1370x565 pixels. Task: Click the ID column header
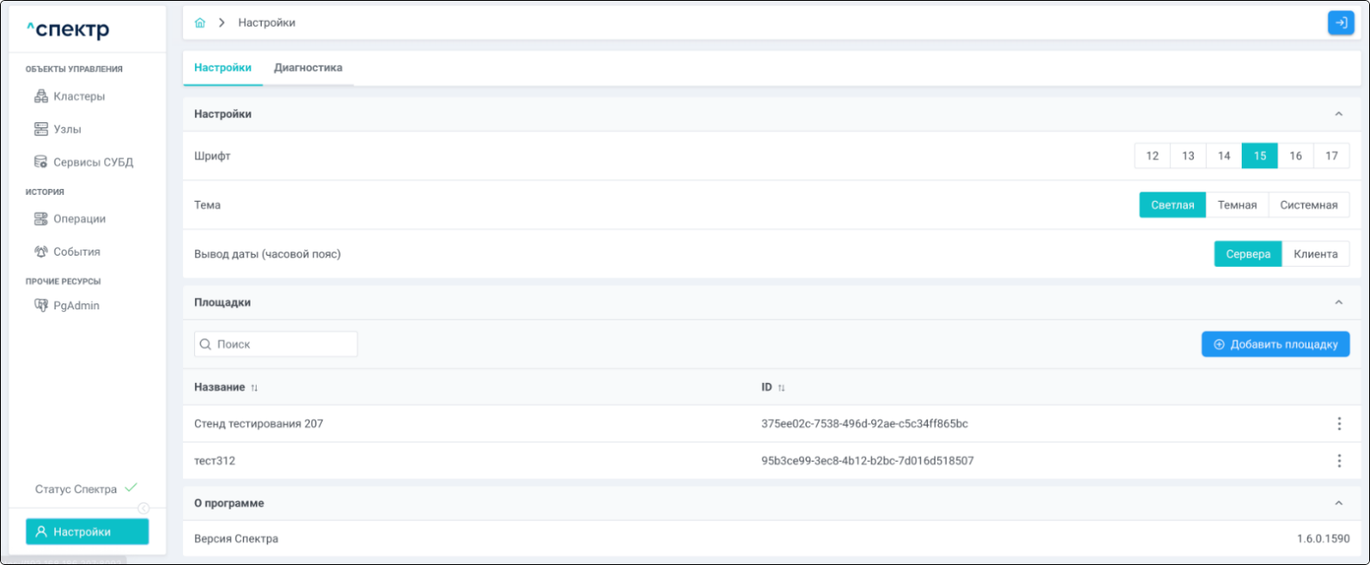(x=767, y=387)
